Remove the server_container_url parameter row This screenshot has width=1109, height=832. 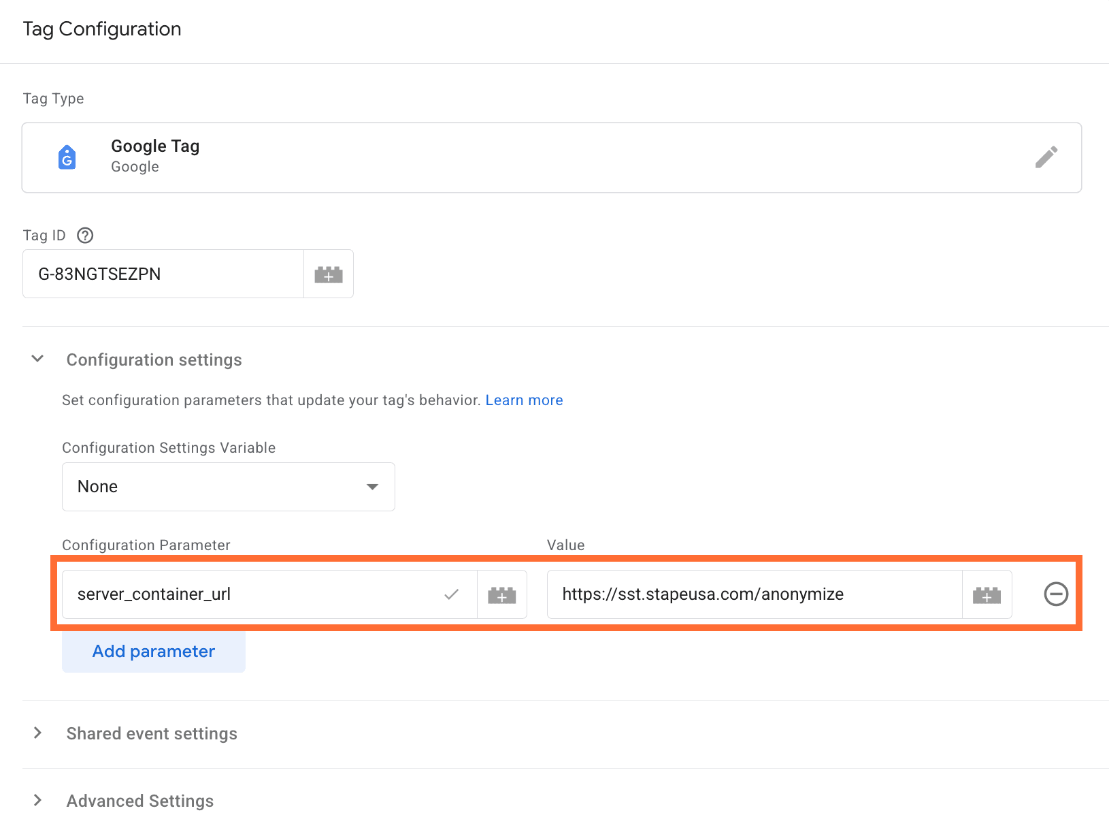(x=1056, y=594)
